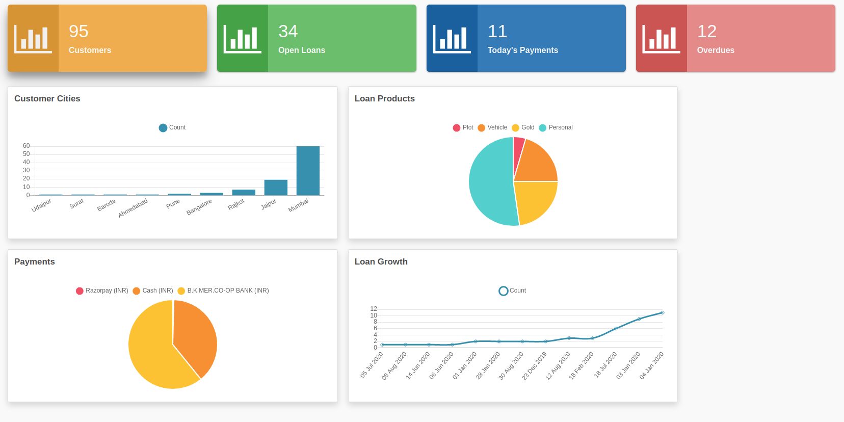Click the Rajkot bar in Customer Cities
This screenshot has width=844, height=422.
click(x=244, y=192)
